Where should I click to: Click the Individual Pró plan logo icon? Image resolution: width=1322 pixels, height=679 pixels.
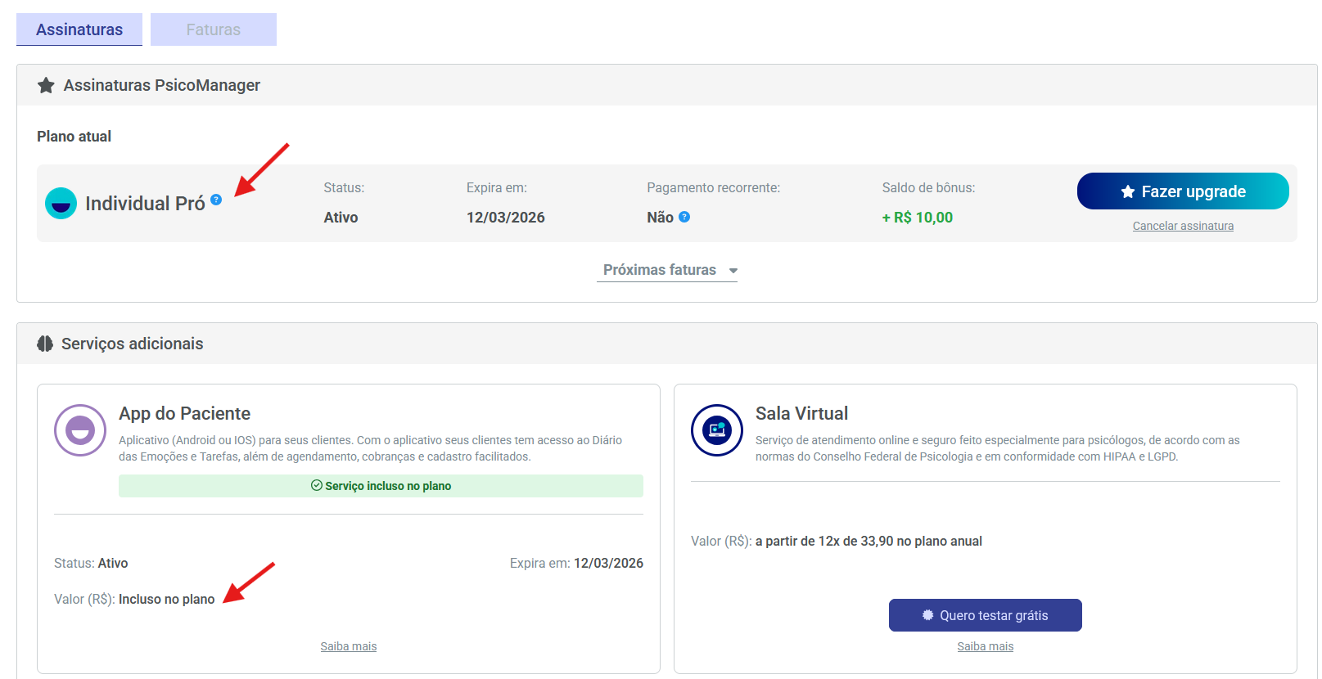(61, 203)
